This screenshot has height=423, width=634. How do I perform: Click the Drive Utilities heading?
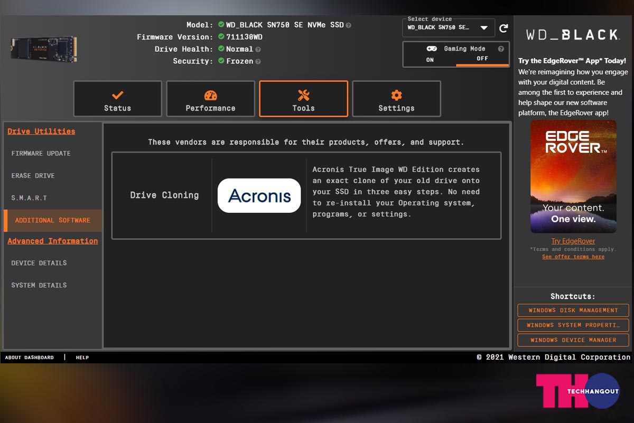41,131
